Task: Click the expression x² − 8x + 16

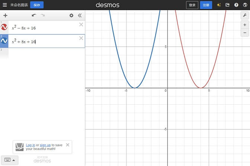Action: click(24, 28)
